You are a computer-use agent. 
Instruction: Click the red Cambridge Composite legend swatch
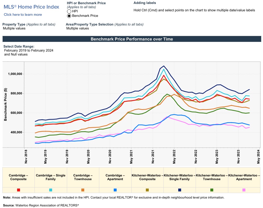click(18, 190)
